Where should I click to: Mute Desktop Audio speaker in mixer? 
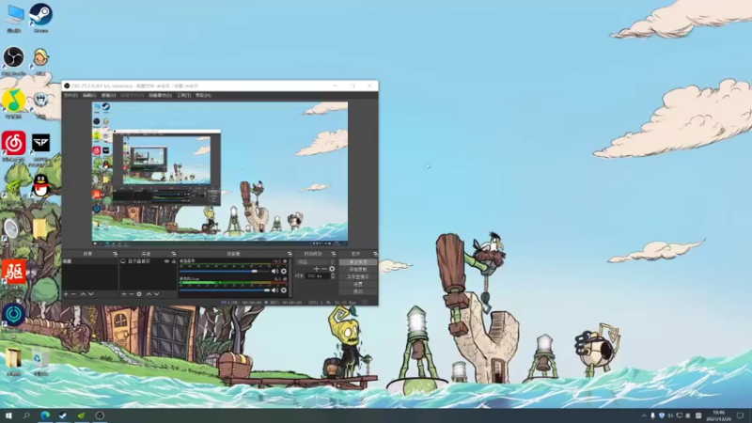(274, 271)
